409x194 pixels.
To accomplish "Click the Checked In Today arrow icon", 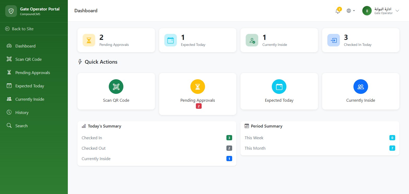I will (334, 40).
